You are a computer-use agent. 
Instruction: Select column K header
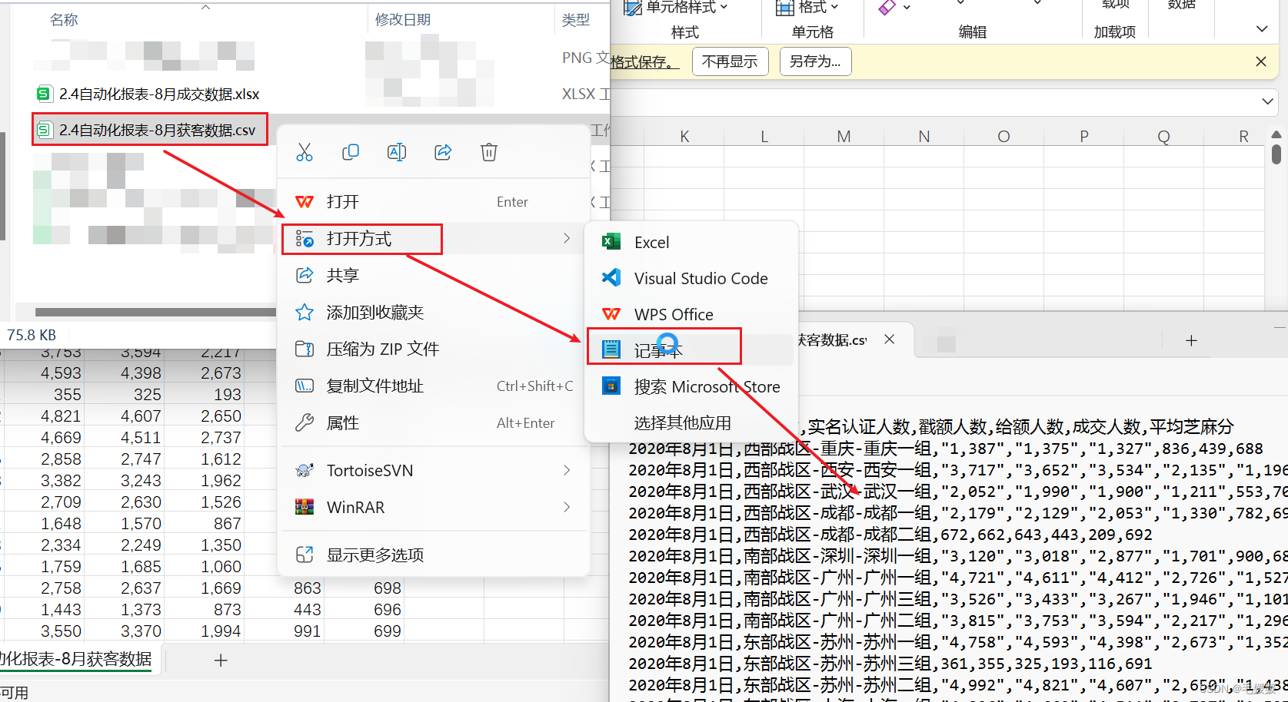tap(684, 137)
